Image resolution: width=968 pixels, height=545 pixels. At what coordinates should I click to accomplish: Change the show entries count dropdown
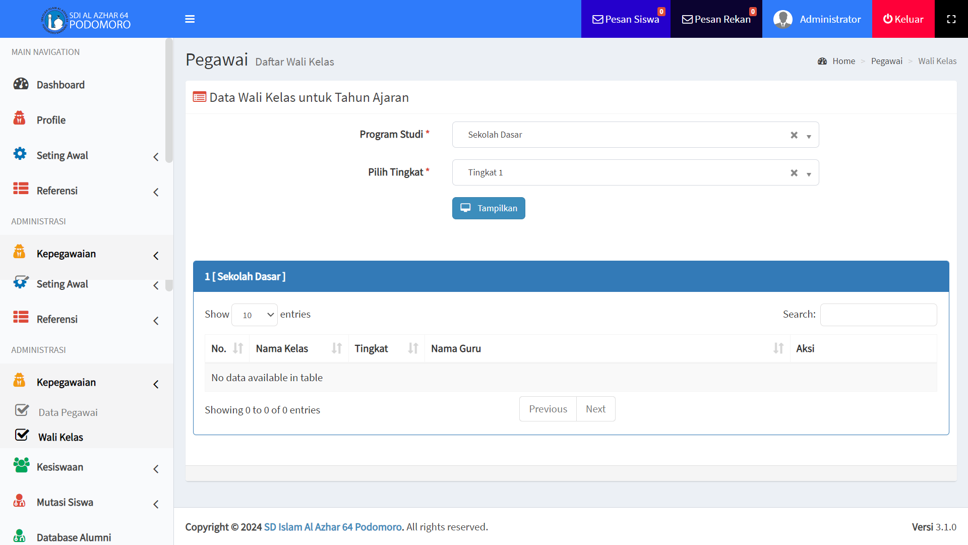(x=255, y=315)
